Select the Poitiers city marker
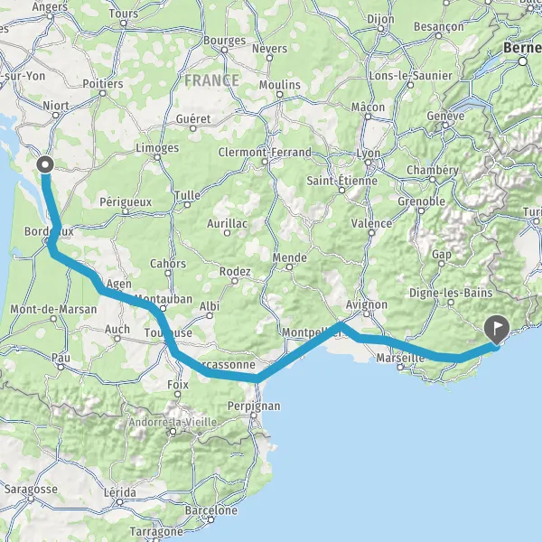 tap(103, 93)
